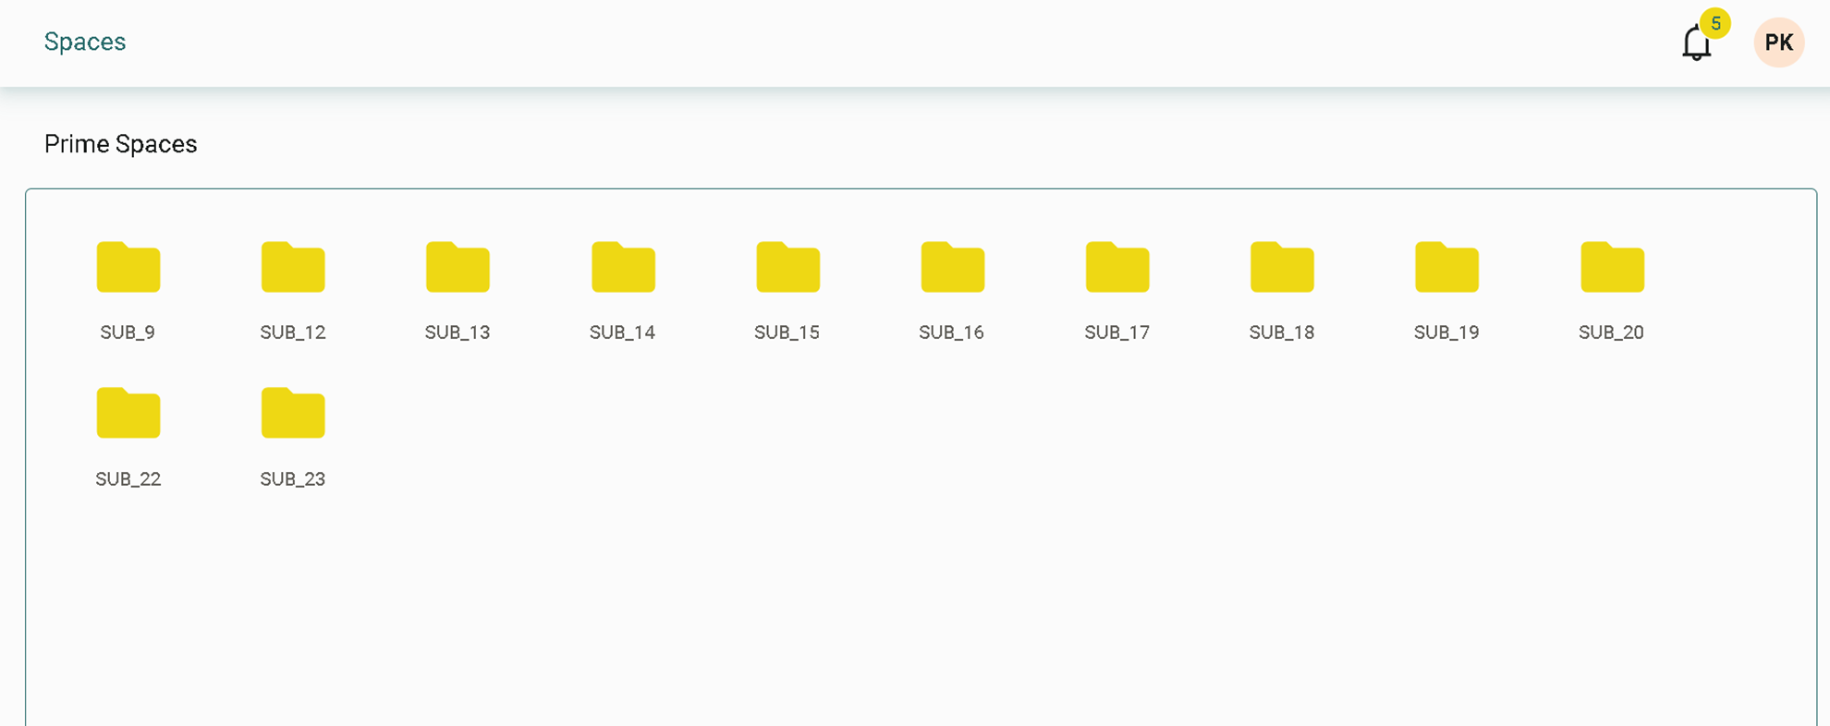
Task: Open the SUB_18 folder icon
Action: [1282, 267]
